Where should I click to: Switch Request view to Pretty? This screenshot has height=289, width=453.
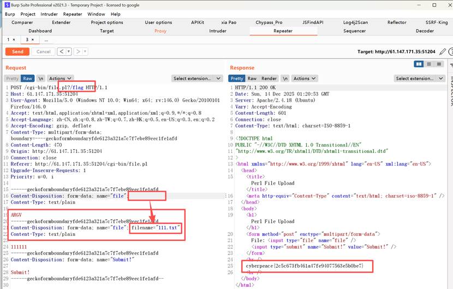[12, 79]
